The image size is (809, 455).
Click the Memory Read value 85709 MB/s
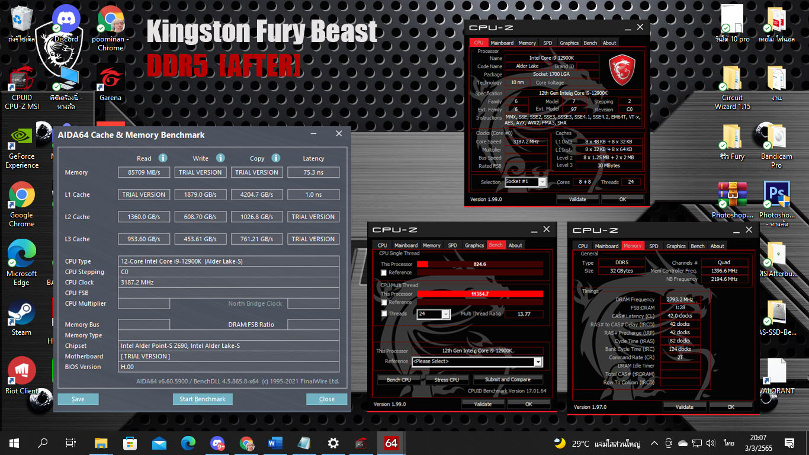click(144, 172)
